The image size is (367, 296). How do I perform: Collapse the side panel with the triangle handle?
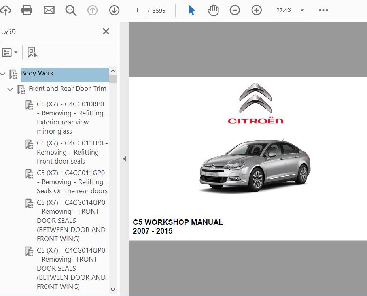coord(125,159)
